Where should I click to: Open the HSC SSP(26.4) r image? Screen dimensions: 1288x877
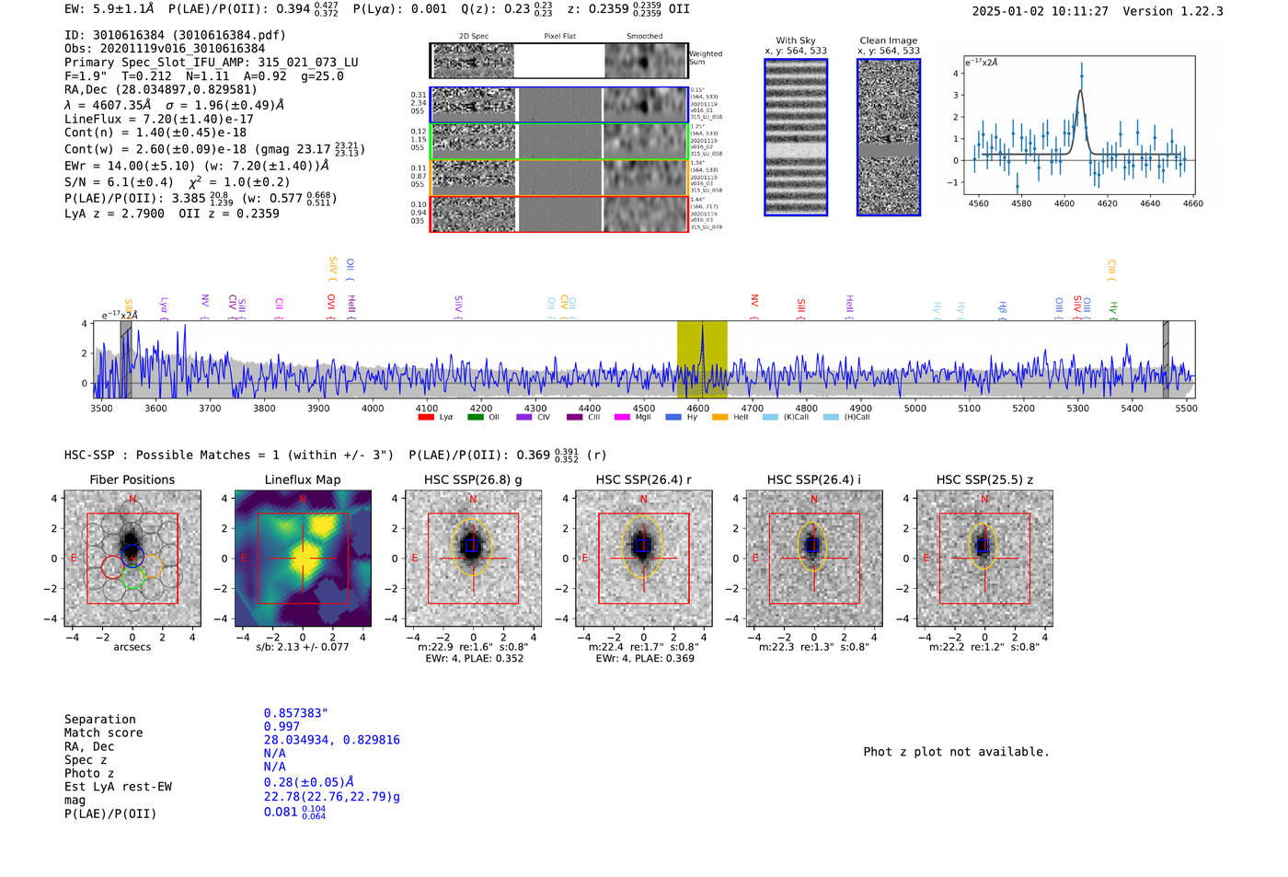click(x=644, y=559)
